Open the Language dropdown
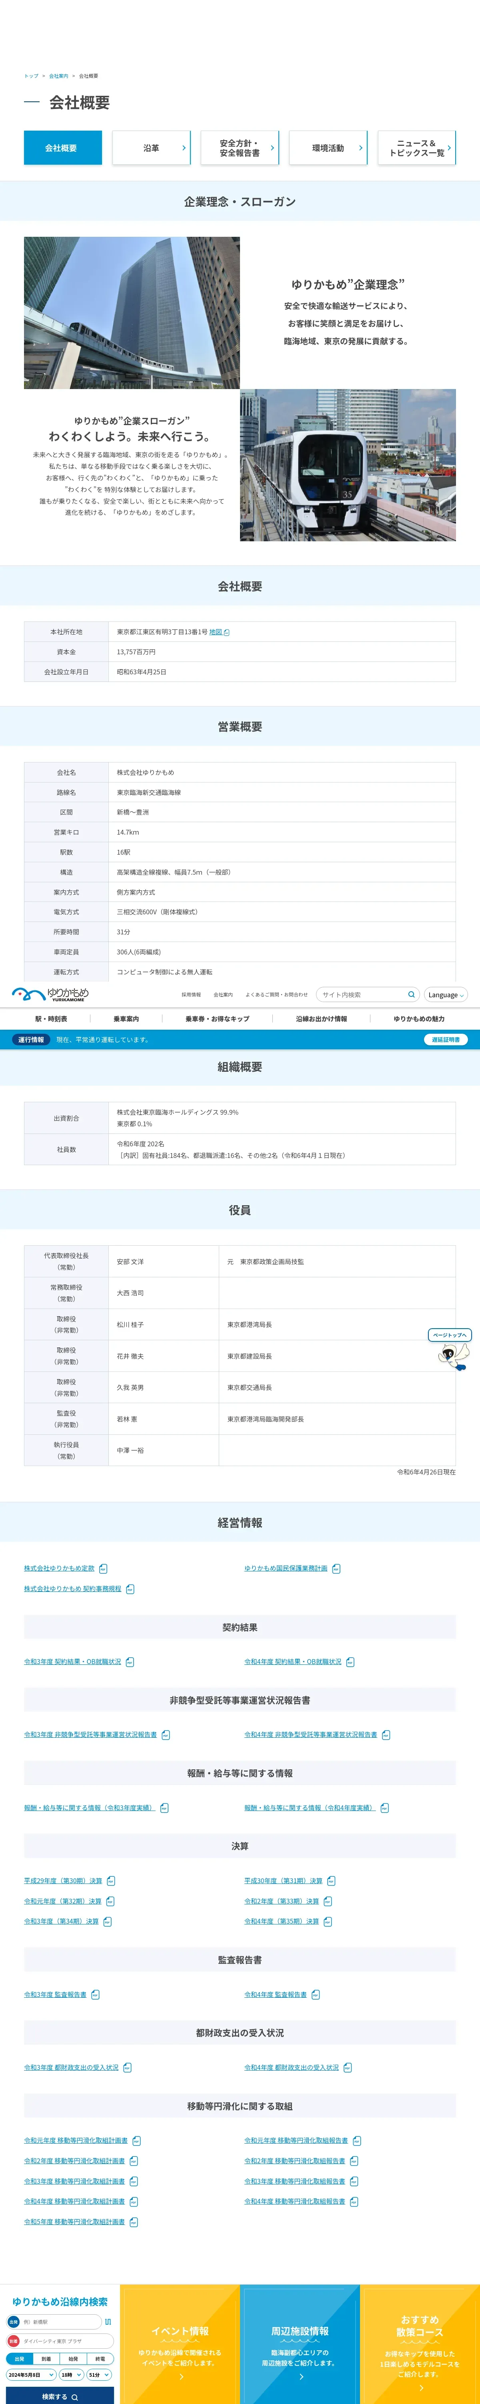 click(x=446, y=995)
